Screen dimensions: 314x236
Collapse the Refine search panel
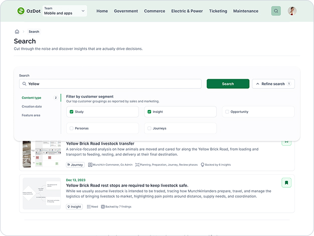273,84
